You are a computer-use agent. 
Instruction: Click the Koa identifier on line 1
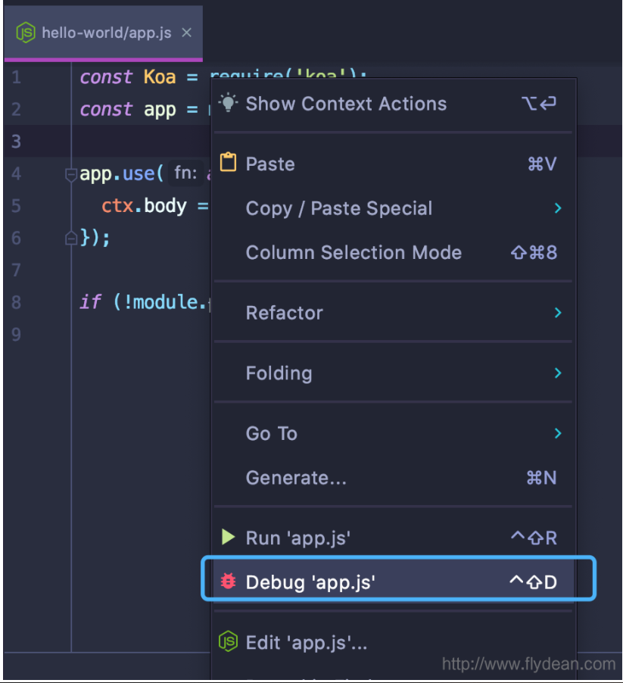[x=159, y=76]
